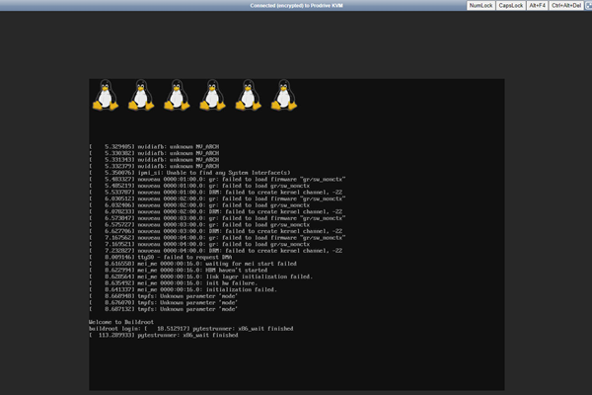The image size is (592, 395).
Task: Click the 'ttyS0 - failed to request DMA' line
Action: (161, 257)
